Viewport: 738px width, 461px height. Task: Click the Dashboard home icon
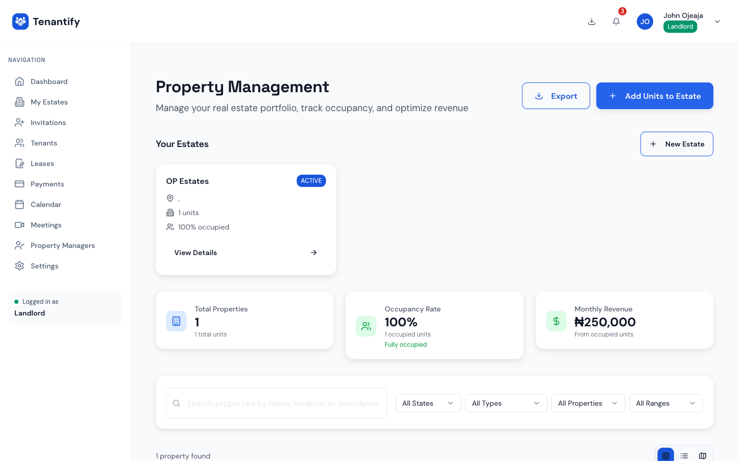(x=19, y=81)
